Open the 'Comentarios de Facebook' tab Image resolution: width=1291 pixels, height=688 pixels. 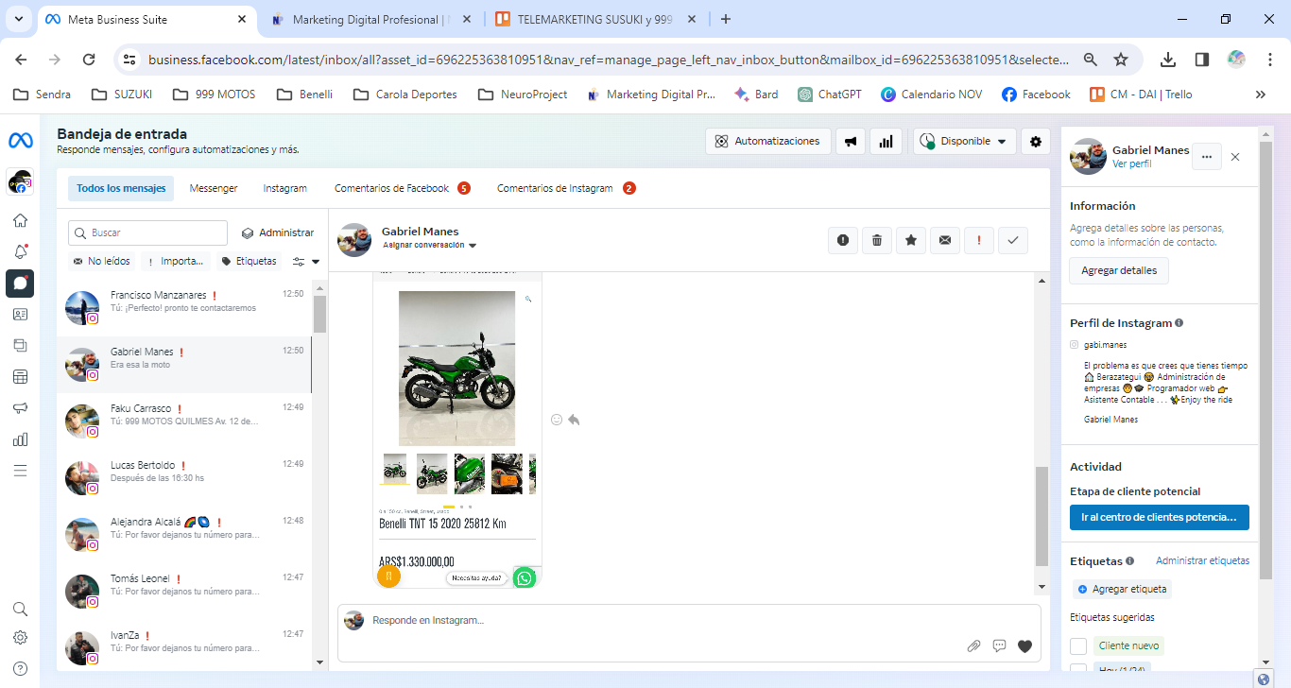coord(392,188)
